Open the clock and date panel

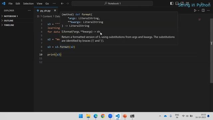[x=200, y=116]
